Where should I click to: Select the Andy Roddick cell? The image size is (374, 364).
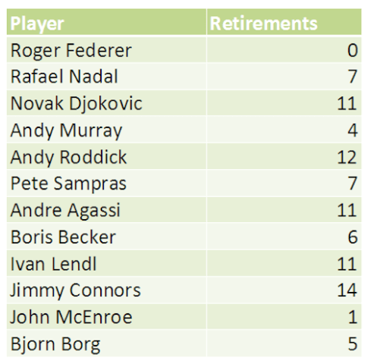[106, 156]
